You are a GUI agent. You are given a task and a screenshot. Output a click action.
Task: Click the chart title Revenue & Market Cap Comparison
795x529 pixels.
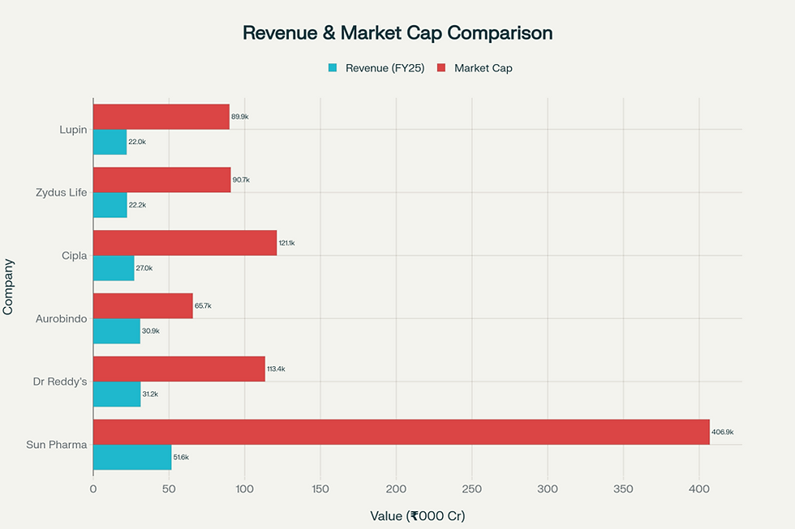pos(397,33)
